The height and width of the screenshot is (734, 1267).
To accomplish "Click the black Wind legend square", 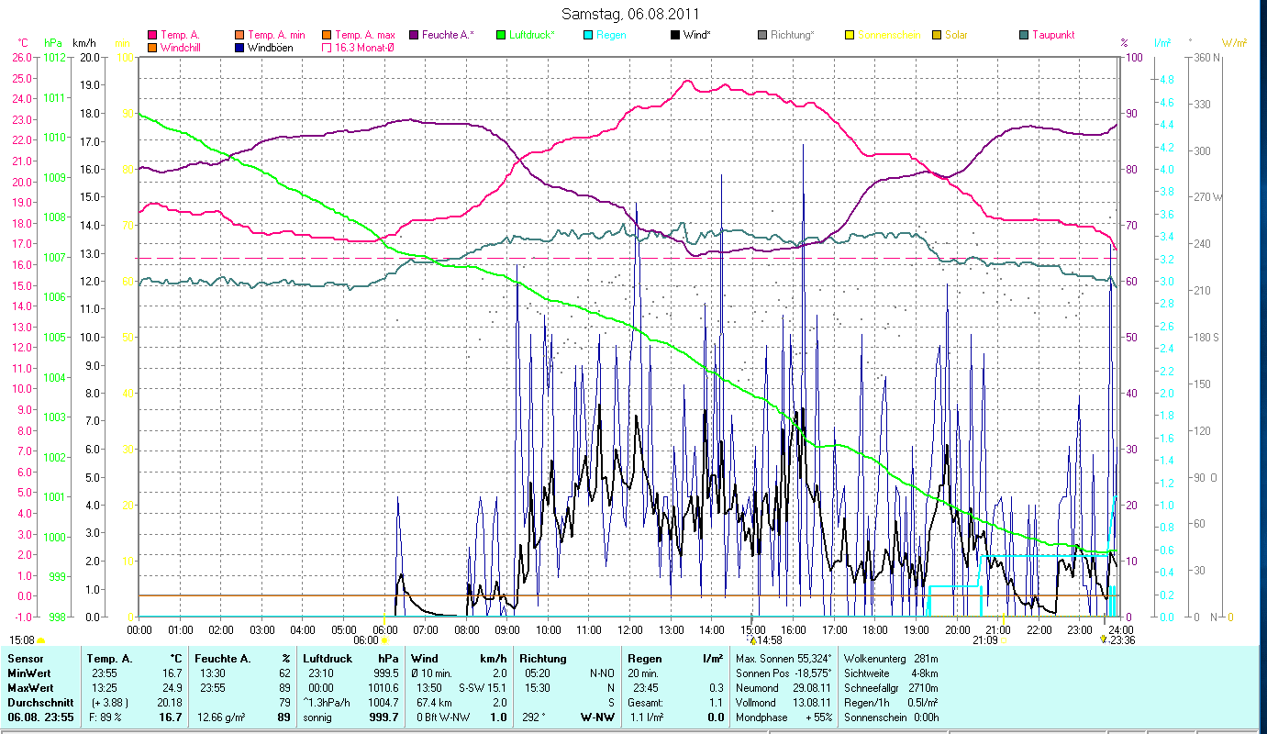I will 675,35.
